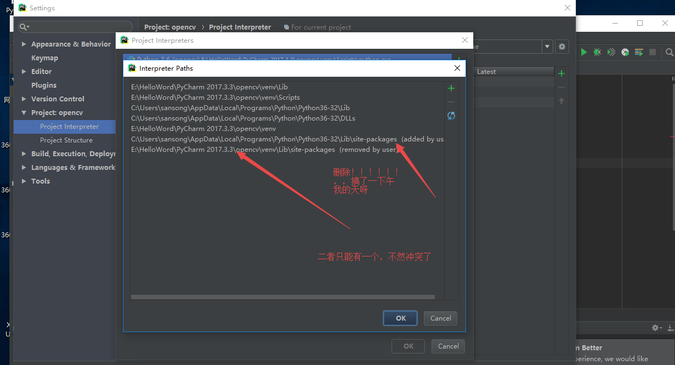675x365 pixels.
Task: Expand the Languages & Frameworks node
Action: [24, 168]
